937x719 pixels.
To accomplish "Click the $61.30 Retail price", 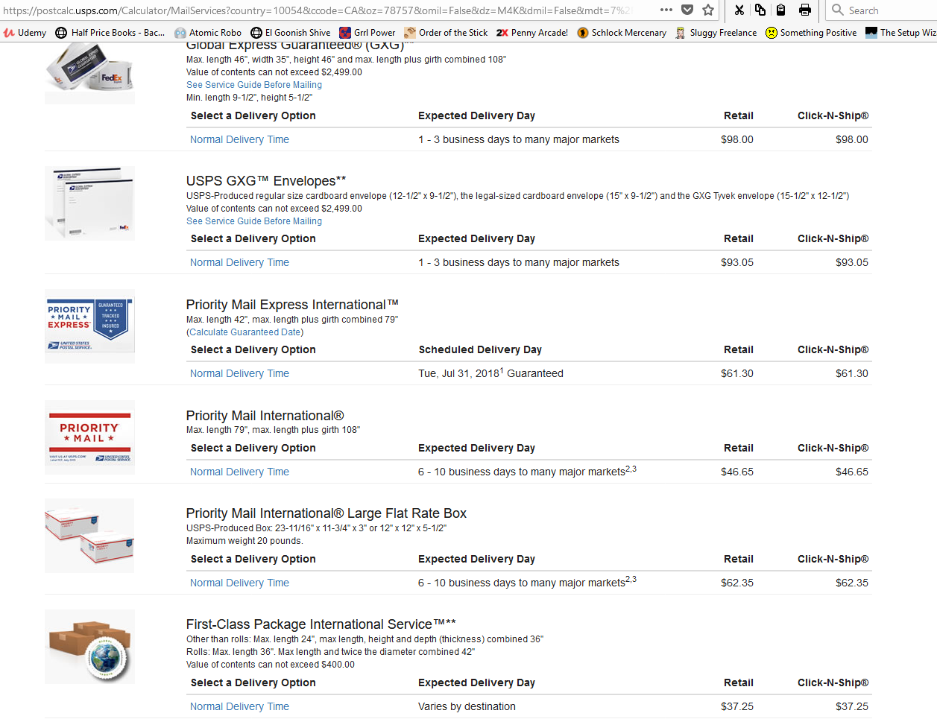I will (737, 373).
